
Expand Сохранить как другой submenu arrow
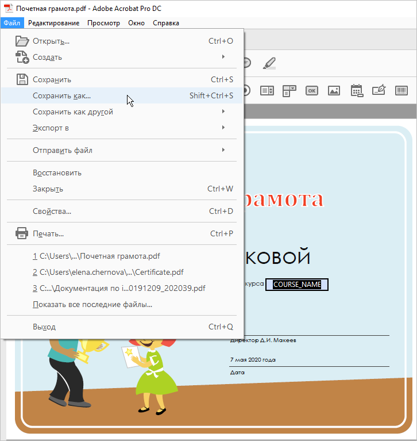(223, 112)
